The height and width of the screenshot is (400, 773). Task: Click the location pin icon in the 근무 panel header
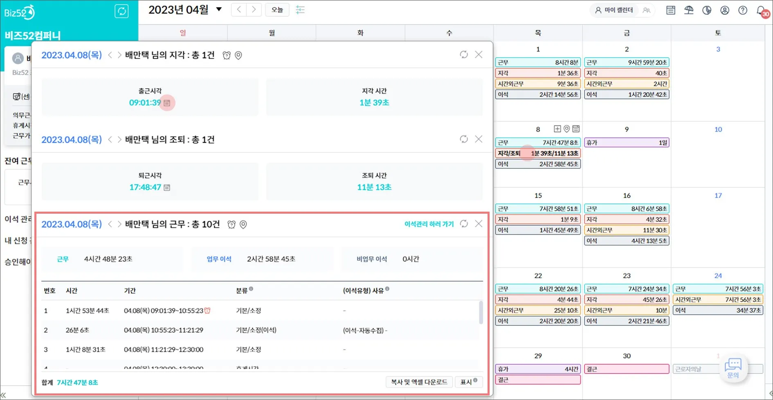(x=243, y=224)
